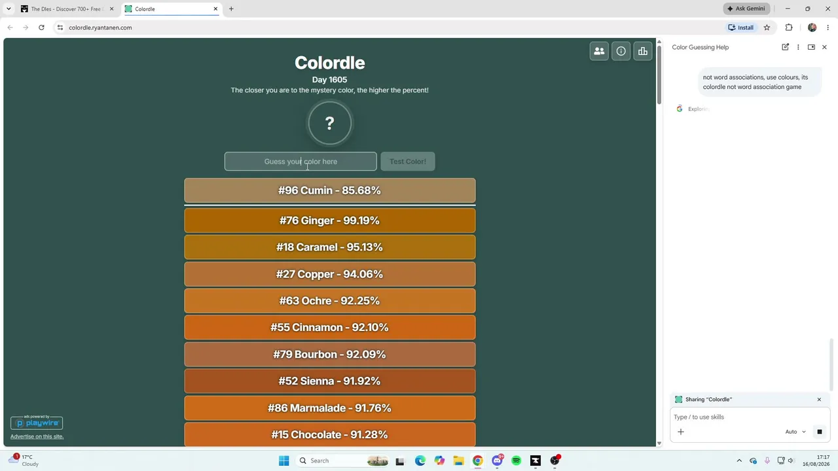Open the Chrome three-dot menu
This screenshot has height=471, width=838.
pyautogui.click(x=828, y=27)
